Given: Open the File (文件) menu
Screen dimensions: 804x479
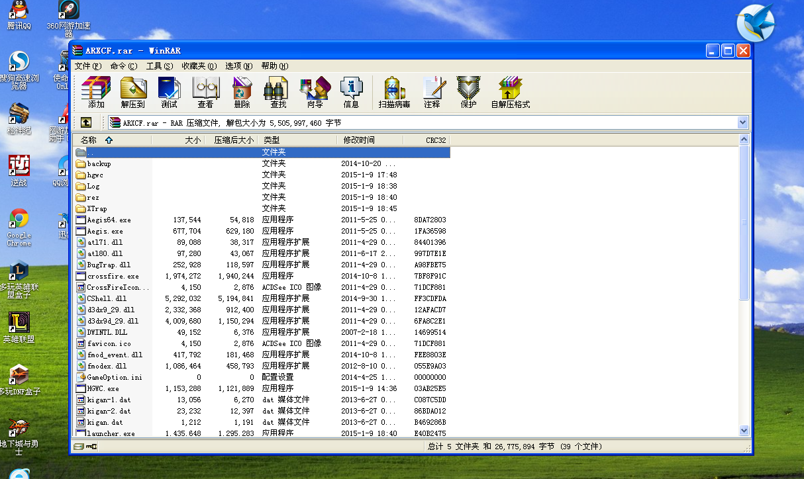Looking at the screenshot, I should [x=87, y=66].
